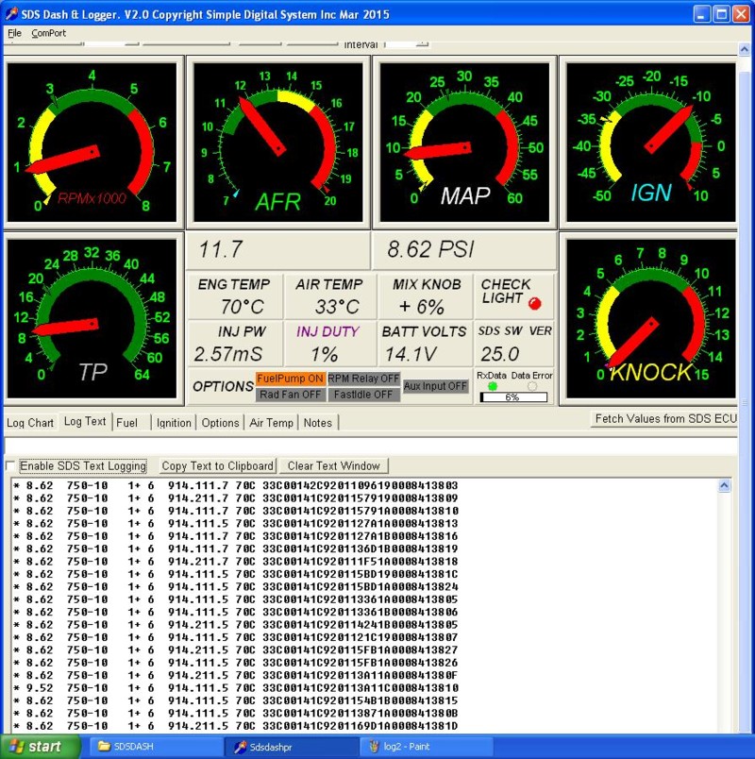Click the green RxData indicator light

(492, 386)
